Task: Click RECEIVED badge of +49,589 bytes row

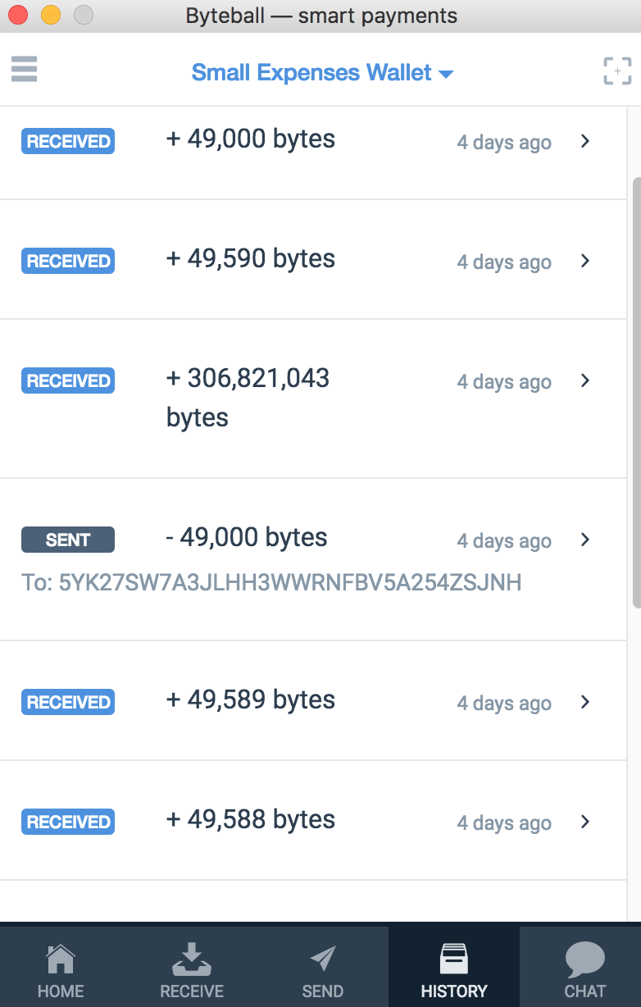Action: (x=68, y=702)
